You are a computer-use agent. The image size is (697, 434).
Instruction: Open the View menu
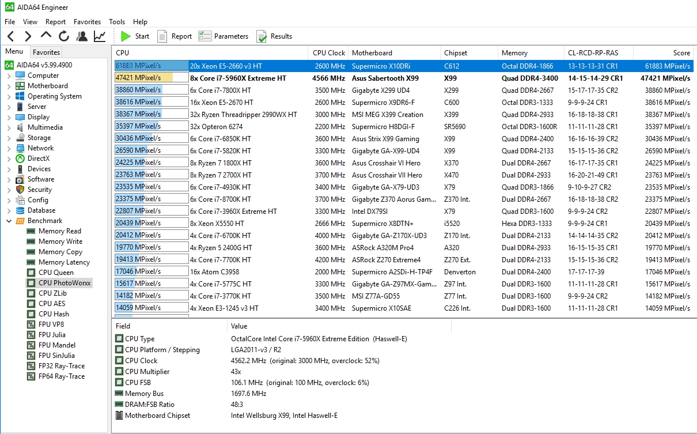[31, 22]
